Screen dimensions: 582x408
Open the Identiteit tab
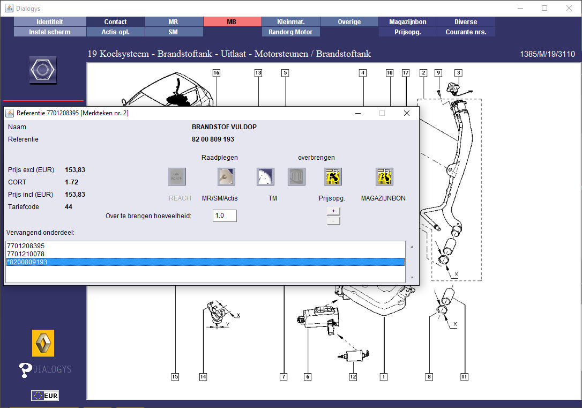pyautogui.click(x=50, y=22)
